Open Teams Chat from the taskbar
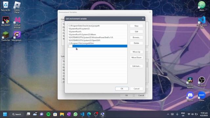Image resolution: width=210 pixels, height=118 pixels. (x=42, y=114)
